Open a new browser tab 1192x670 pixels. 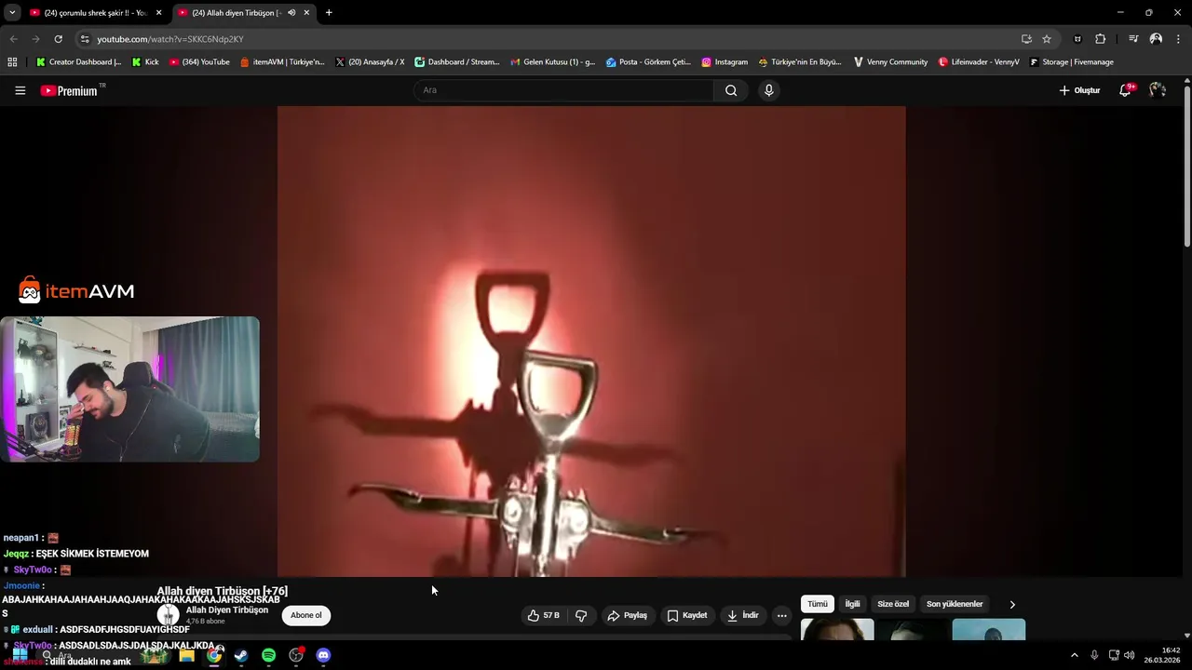click(x=329, y=13)
